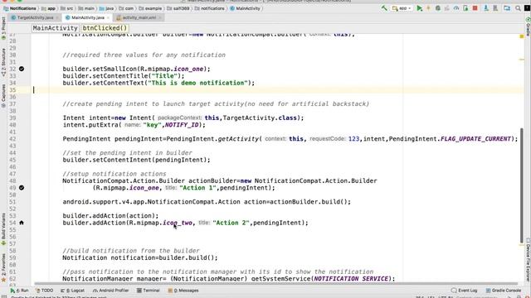
Task: Stop the app with red square
Action: tap(475, 8)
